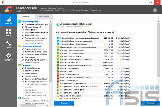Click options list scroll down arrow
The height and width of the screenshot is (107, 162).
[50, 103]
